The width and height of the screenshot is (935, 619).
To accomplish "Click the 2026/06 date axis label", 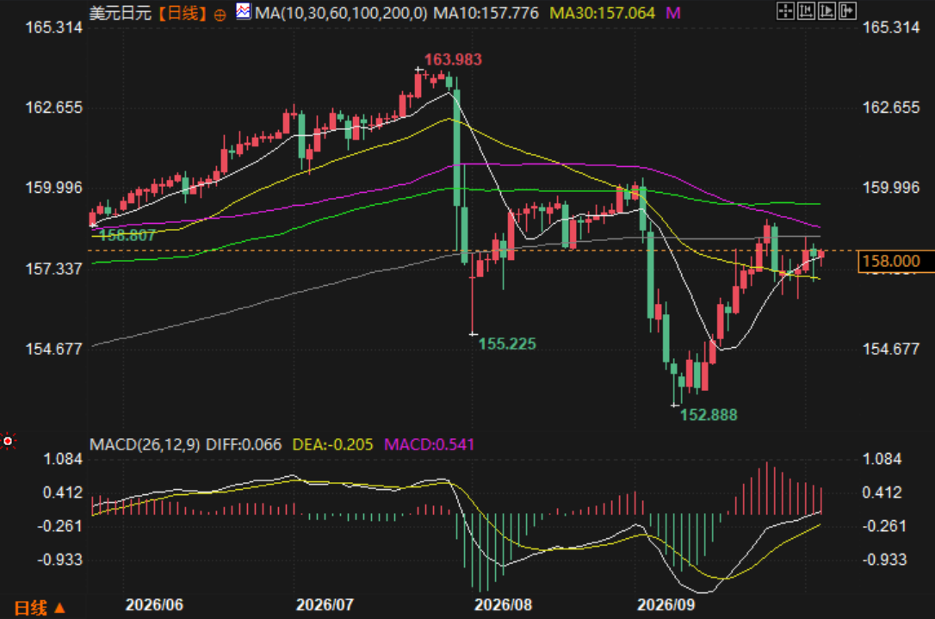I will pos(154,605).
